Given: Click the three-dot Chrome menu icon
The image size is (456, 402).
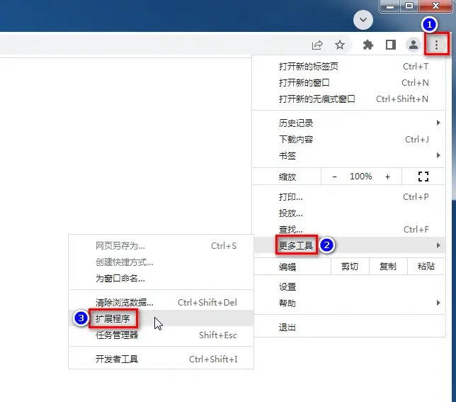Looking at the screenshot, I should [437, 45].
